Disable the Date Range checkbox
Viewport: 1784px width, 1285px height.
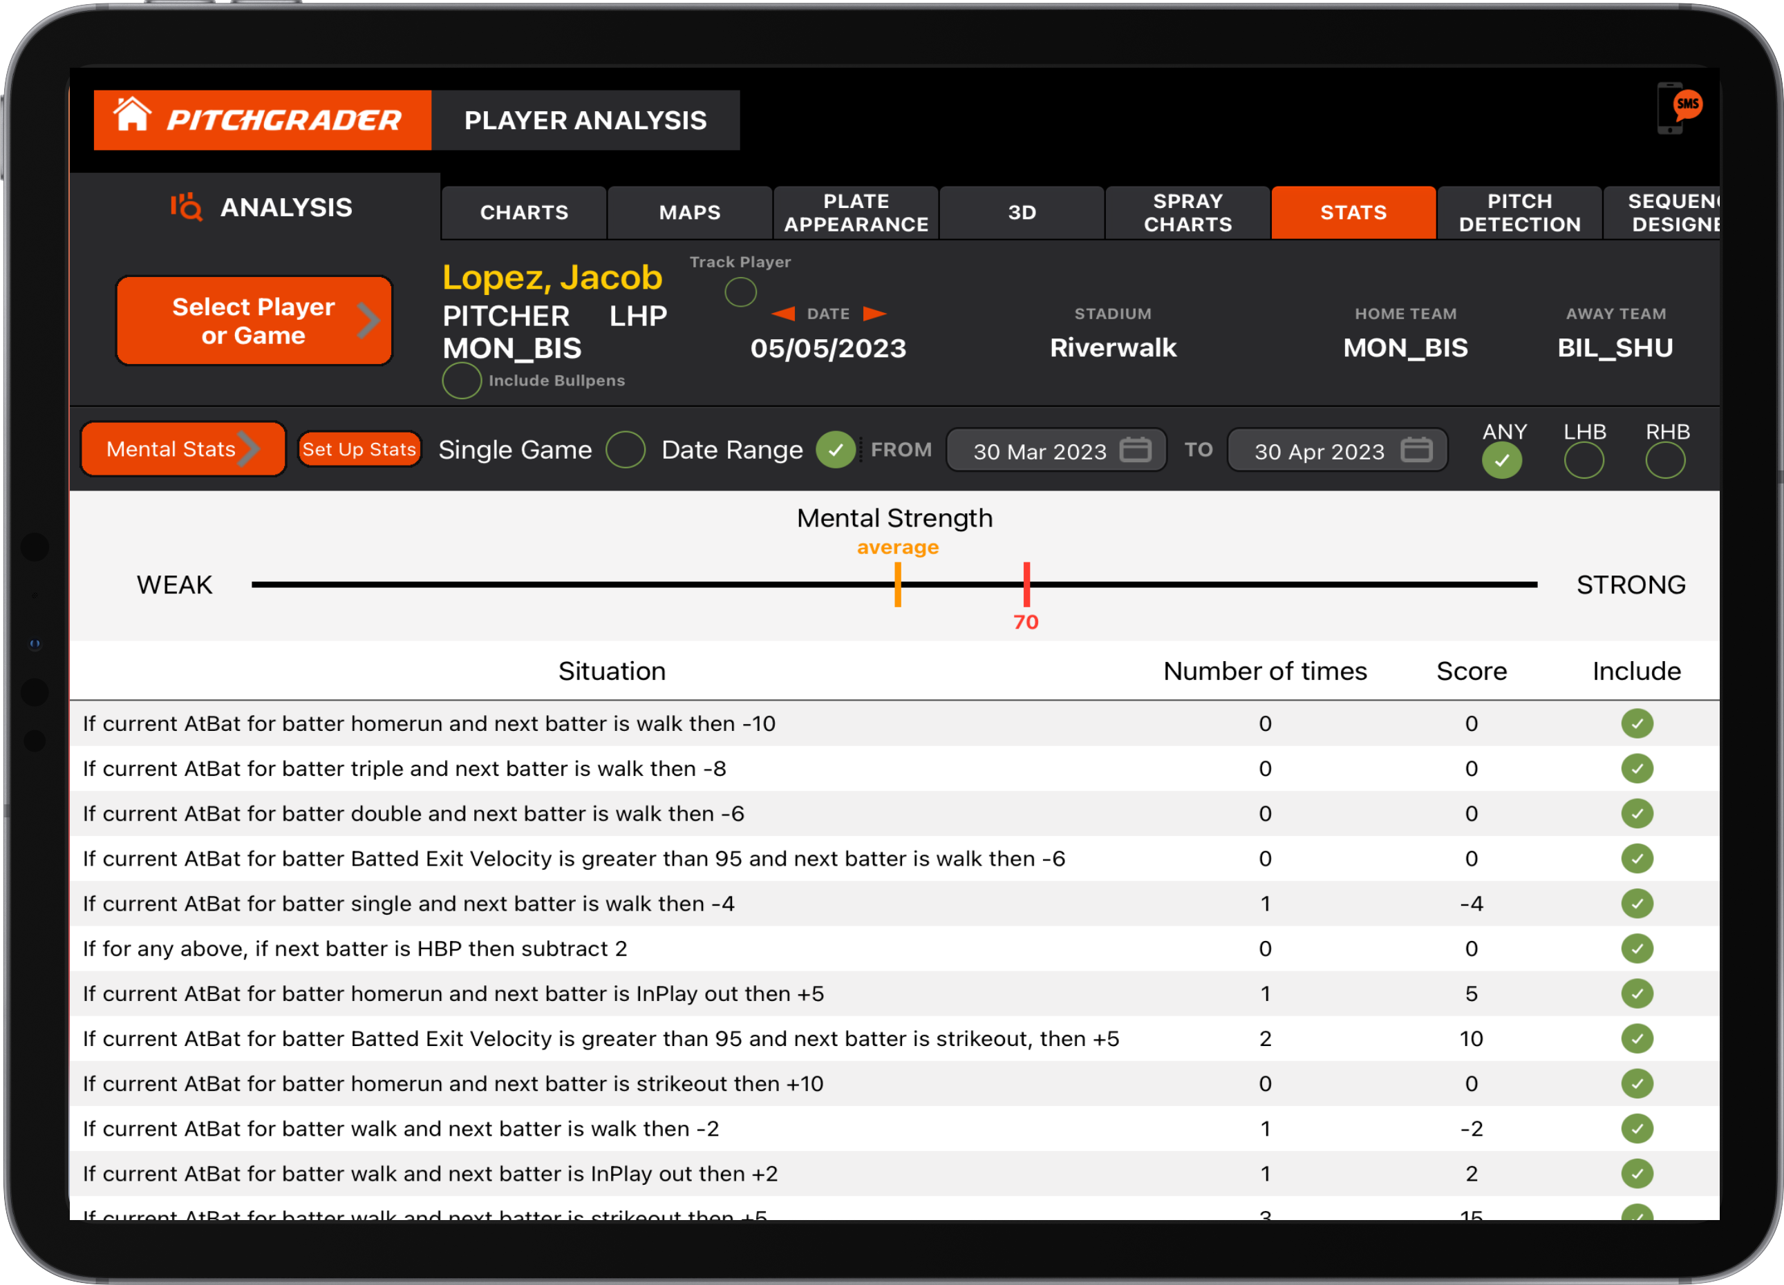(836, 449)
